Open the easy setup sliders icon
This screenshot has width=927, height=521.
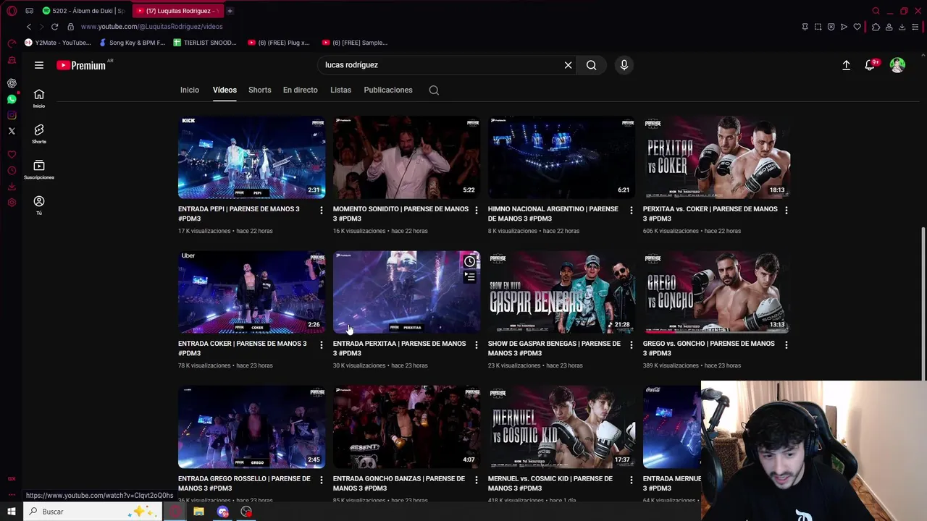916,27
